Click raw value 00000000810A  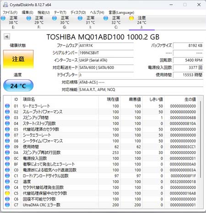click(x=183, y=124)
